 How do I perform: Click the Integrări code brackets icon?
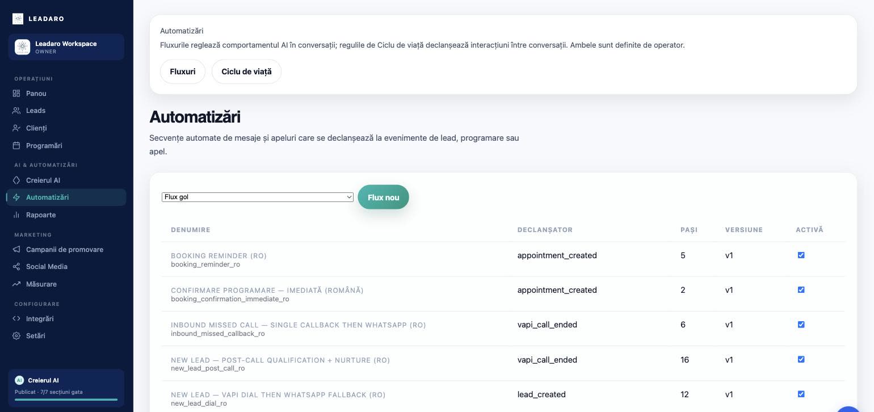click(x=16, y=318)
